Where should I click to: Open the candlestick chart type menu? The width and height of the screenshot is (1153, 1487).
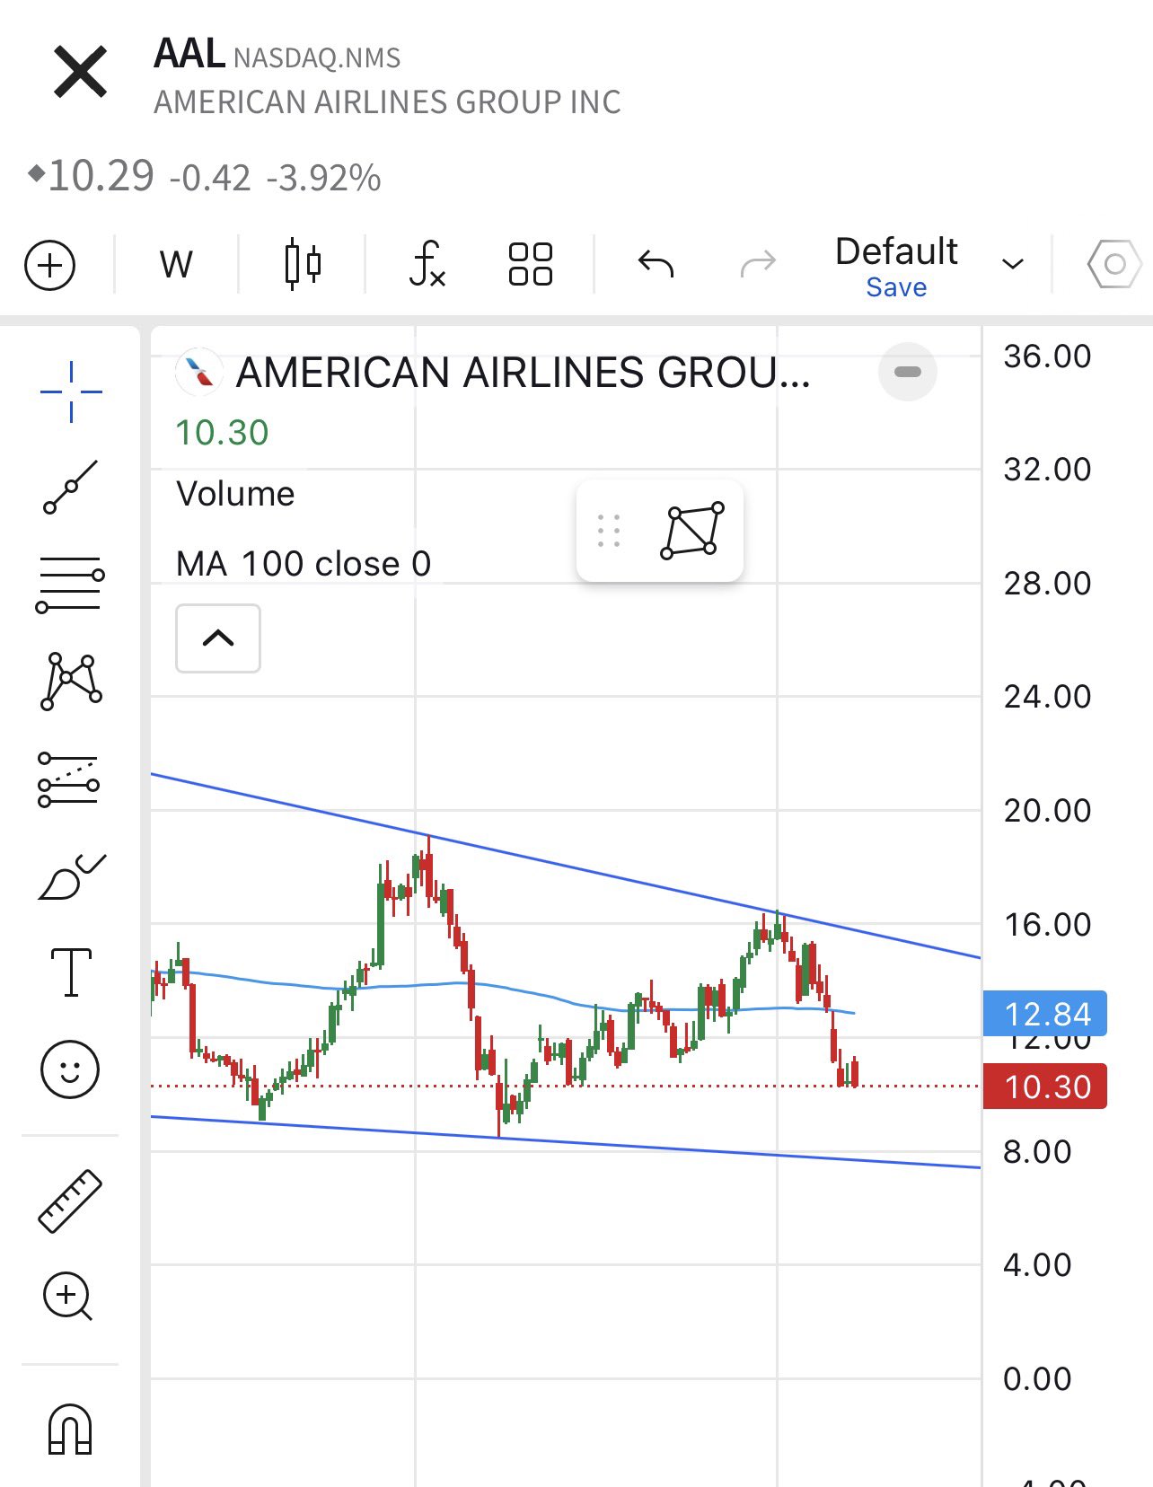coord(303,264)
